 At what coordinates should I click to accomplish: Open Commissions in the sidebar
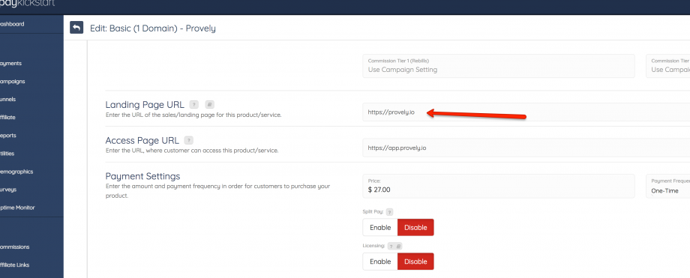(x=14, y=247)
